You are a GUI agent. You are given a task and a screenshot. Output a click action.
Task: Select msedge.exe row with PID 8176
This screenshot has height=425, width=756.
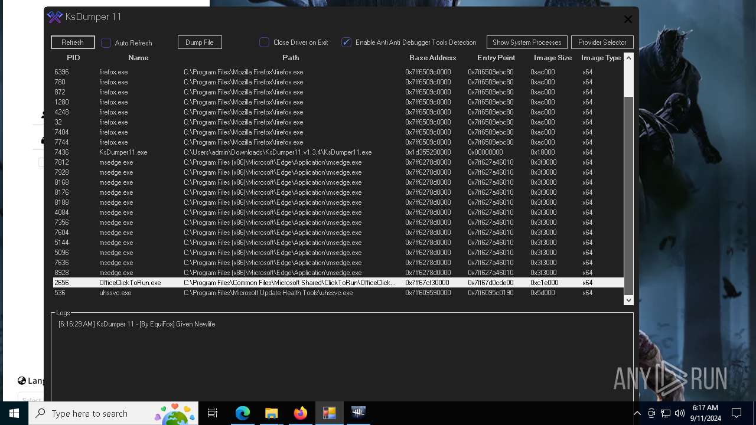click(338, 192)
